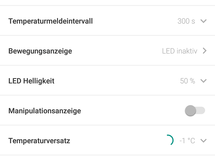215x156 pixels.
Task: Click the Manipulationsanzeige toggle track's right end
Action: click(202, 110)
